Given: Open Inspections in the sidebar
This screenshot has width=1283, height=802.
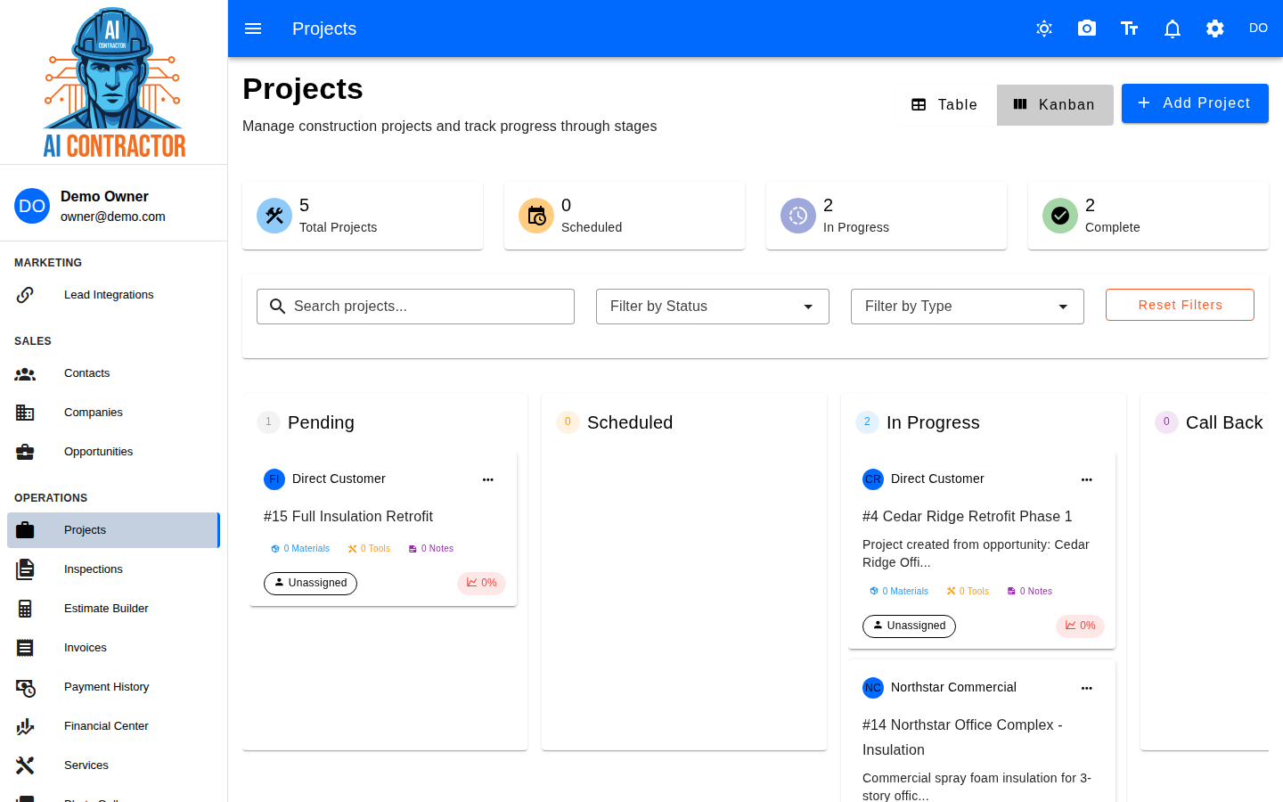Looking at the screenshot, I should [x=113, y=569].
